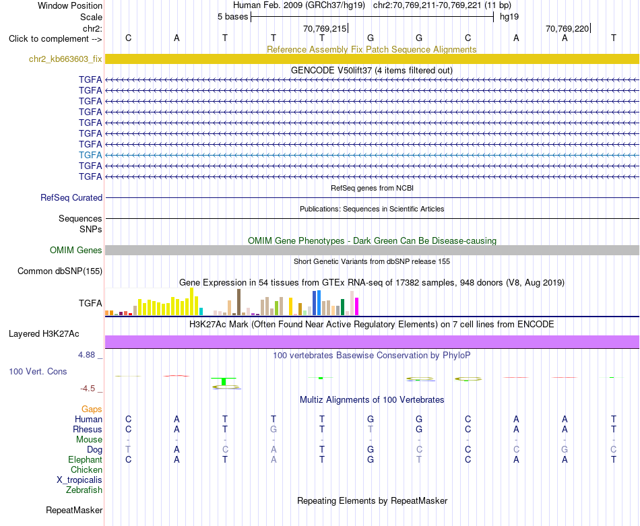Image resolution: width=640 pixels, height=526 pixels.
Task: Click the Scale label
Action: click(x=91, y=17)
